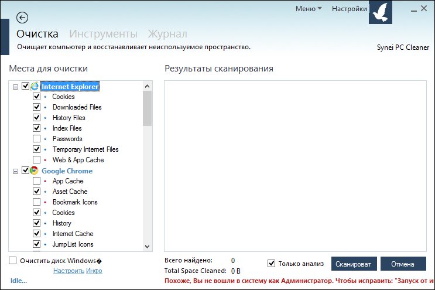Uncheck the History Files checkbox
This screenshot has height=290, width=435.
pos(37,117)
